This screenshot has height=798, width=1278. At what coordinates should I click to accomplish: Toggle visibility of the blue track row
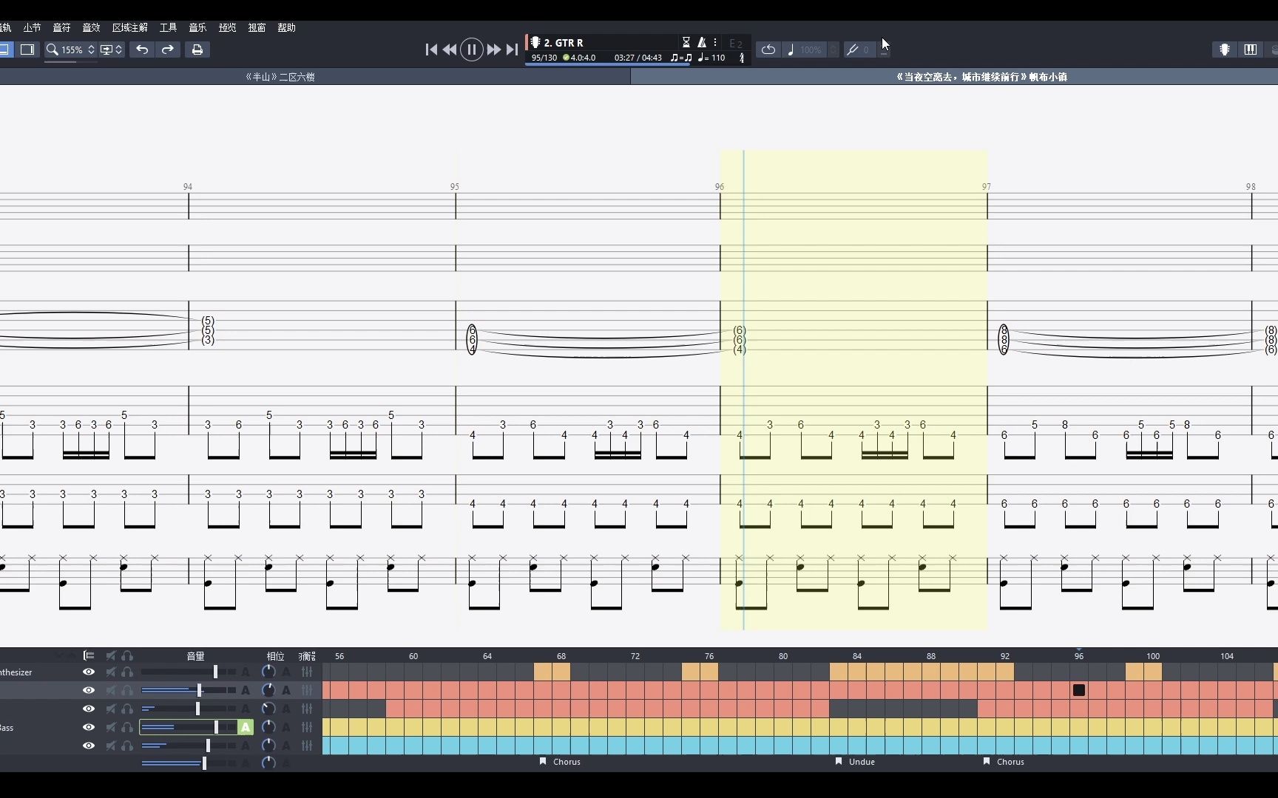89,746
